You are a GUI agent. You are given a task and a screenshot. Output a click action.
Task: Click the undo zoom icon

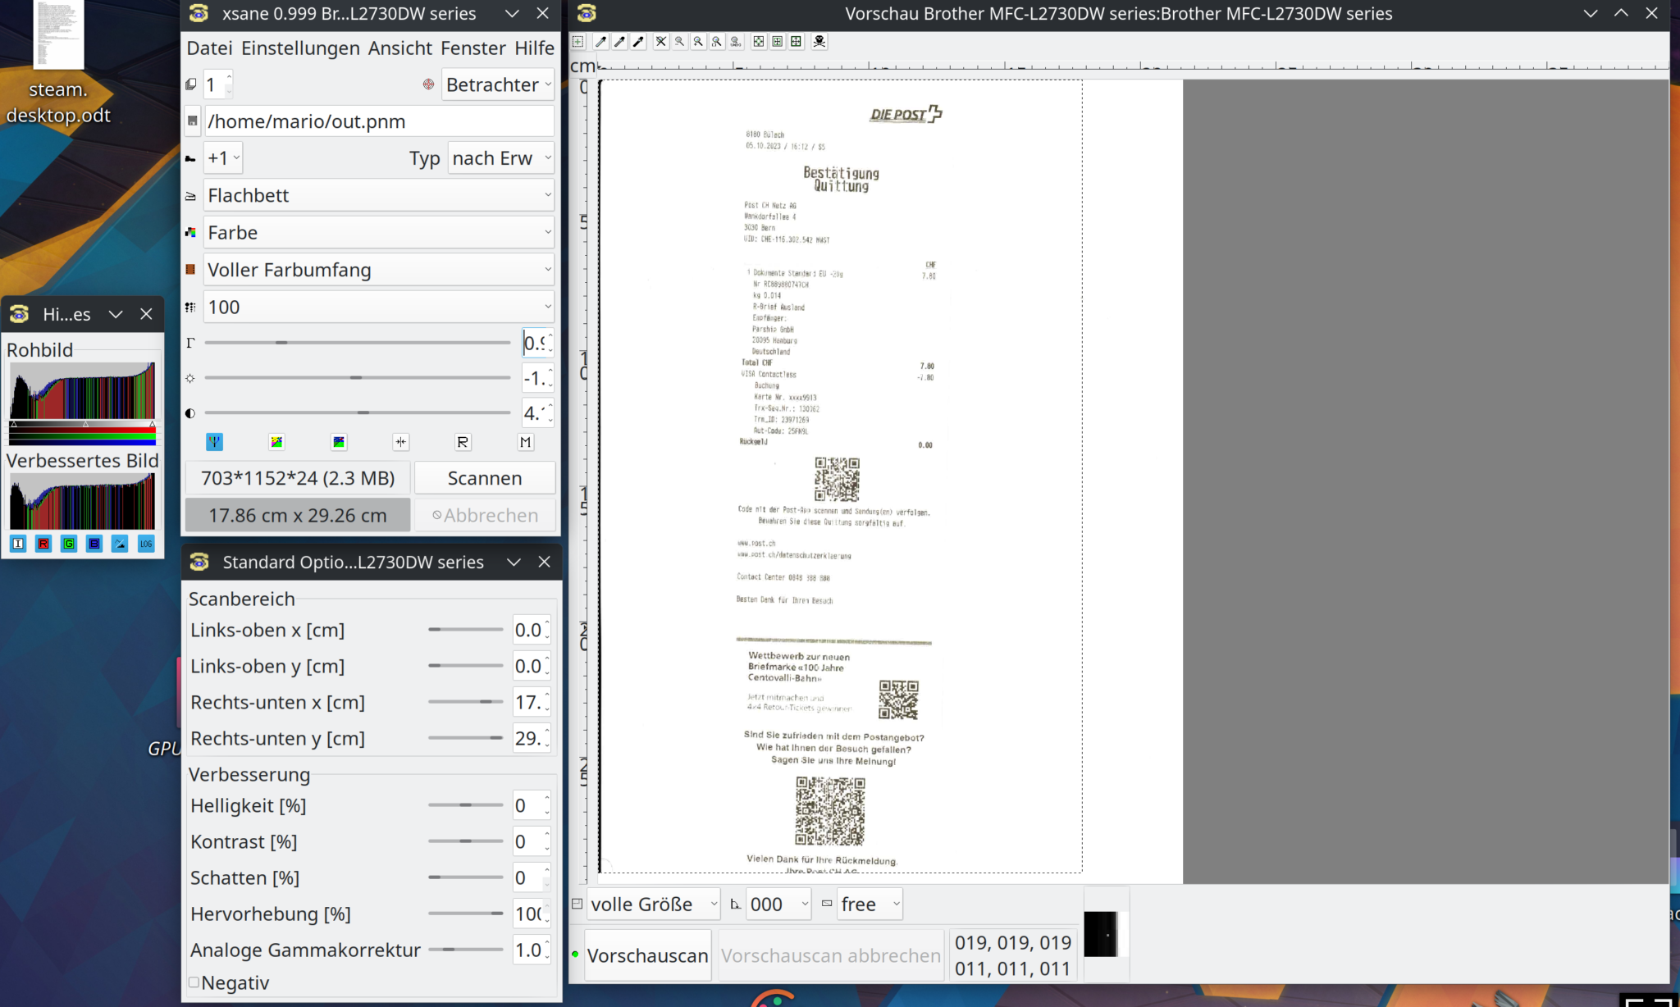pos(735,41)
